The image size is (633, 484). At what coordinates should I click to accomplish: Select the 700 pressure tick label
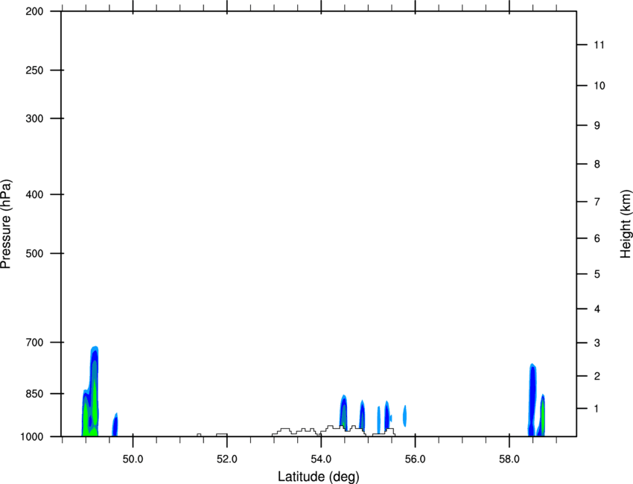click(34, 342)
